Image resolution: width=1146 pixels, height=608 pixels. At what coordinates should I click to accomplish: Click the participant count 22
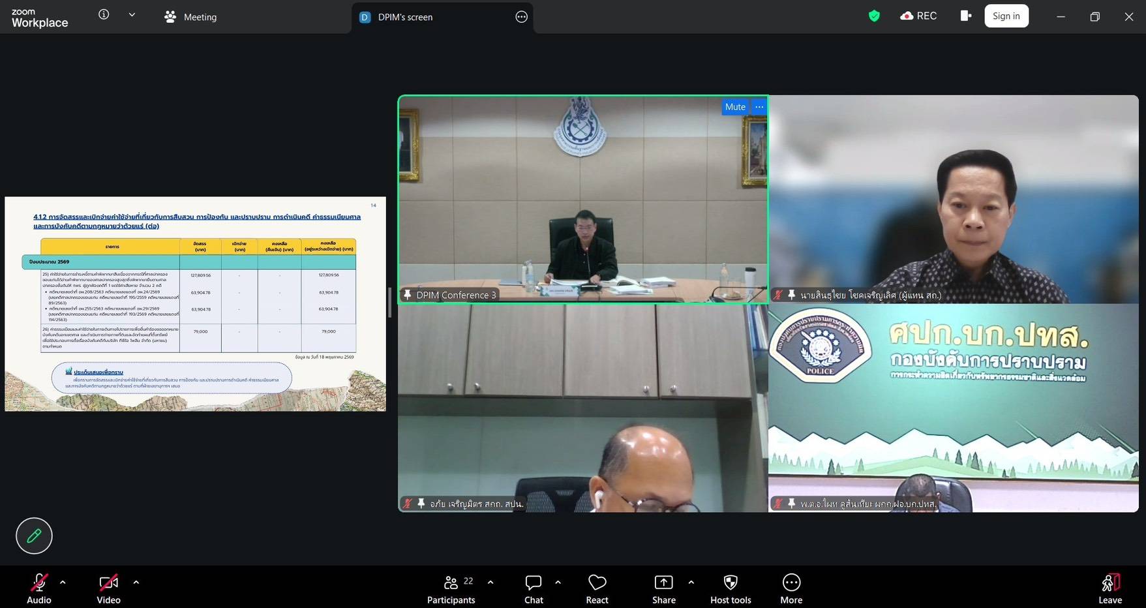468,581
